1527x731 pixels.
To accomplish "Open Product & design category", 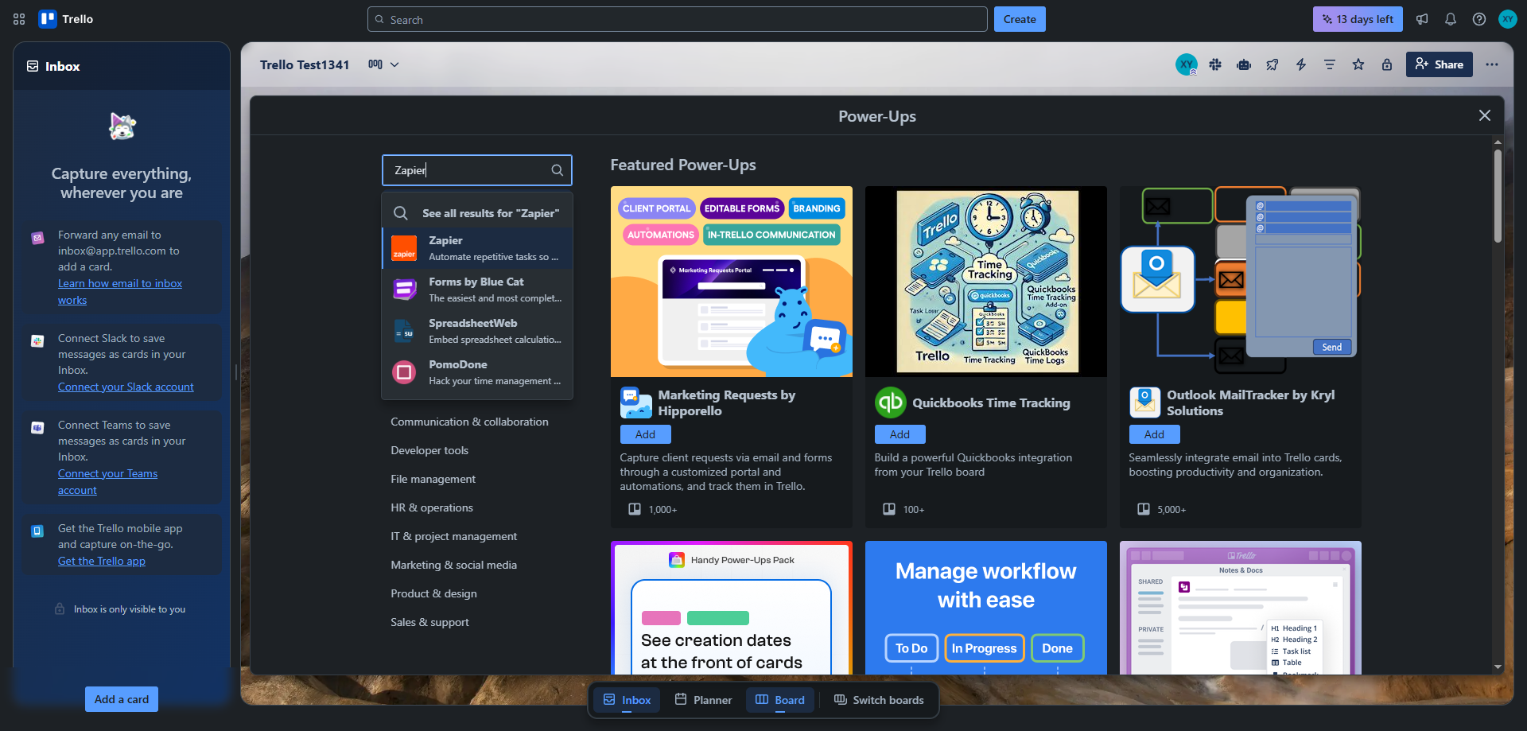I will point(433,593).
